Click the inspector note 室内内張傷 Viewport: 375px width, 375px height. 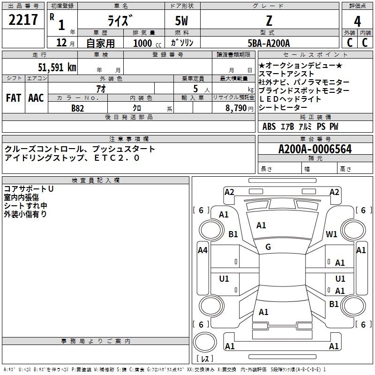21,197
